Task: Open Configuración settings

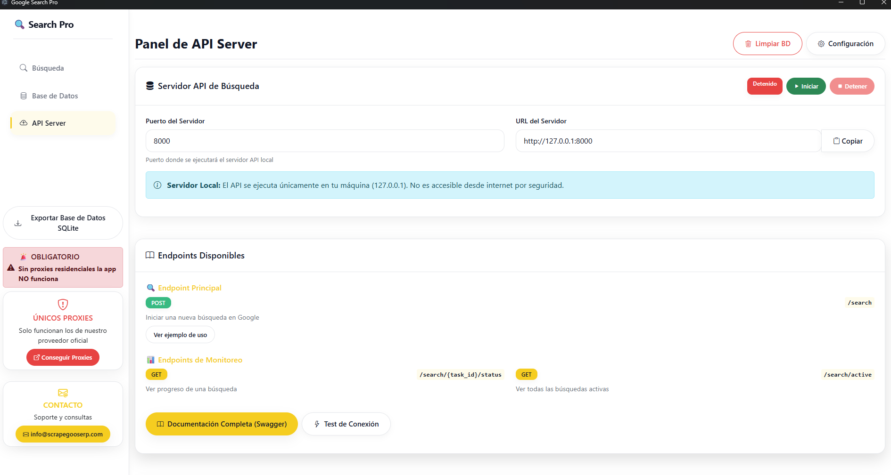Action: click(x=845, y=44)
